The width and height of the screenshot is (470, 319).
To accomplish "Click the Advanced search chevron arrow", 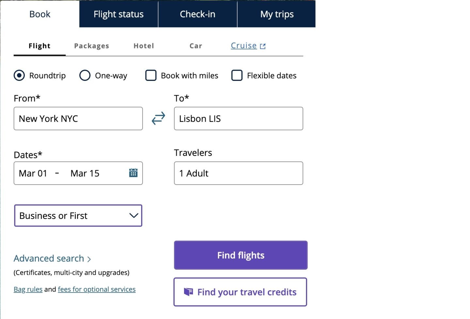I will point(89,259).
